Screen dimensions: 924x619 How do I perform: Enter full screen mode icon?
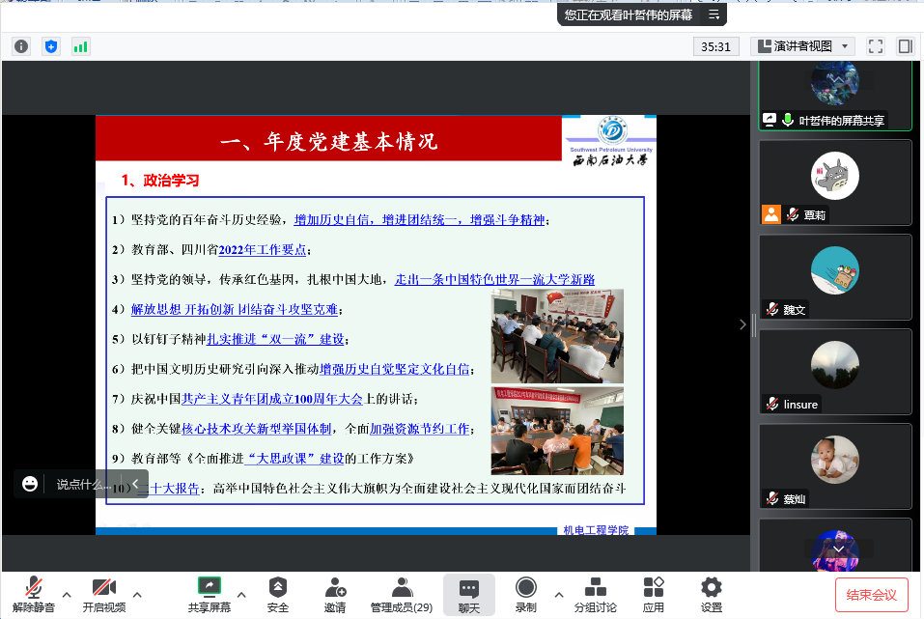point(876,46)
